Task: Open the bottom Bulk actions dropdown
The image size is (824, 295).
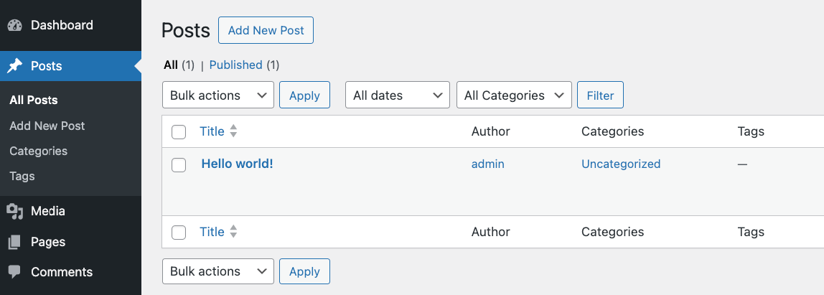Action: point(218,271)
